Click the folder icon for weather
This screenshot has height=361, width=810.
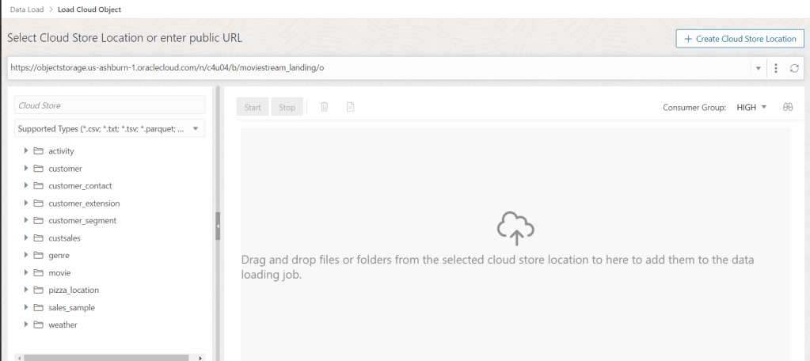pyautogui.click(x=38, y=325)
